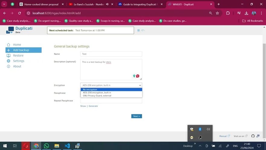Click the Bluetooth icon in the system tray
The image size is (266, 150).
click(x=200, y=129)
